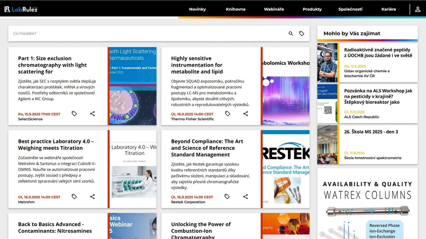Click date 'Út, 16.9.2025 14:30 CEST'
Viewport: 426px width, 239px height.
tap(192, 197)
